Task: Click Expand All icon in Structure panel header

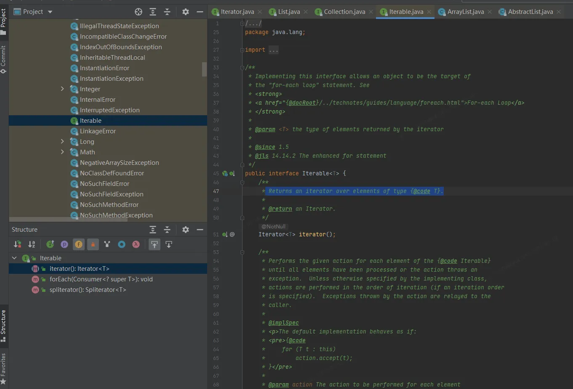Action: tap(153, 230)
